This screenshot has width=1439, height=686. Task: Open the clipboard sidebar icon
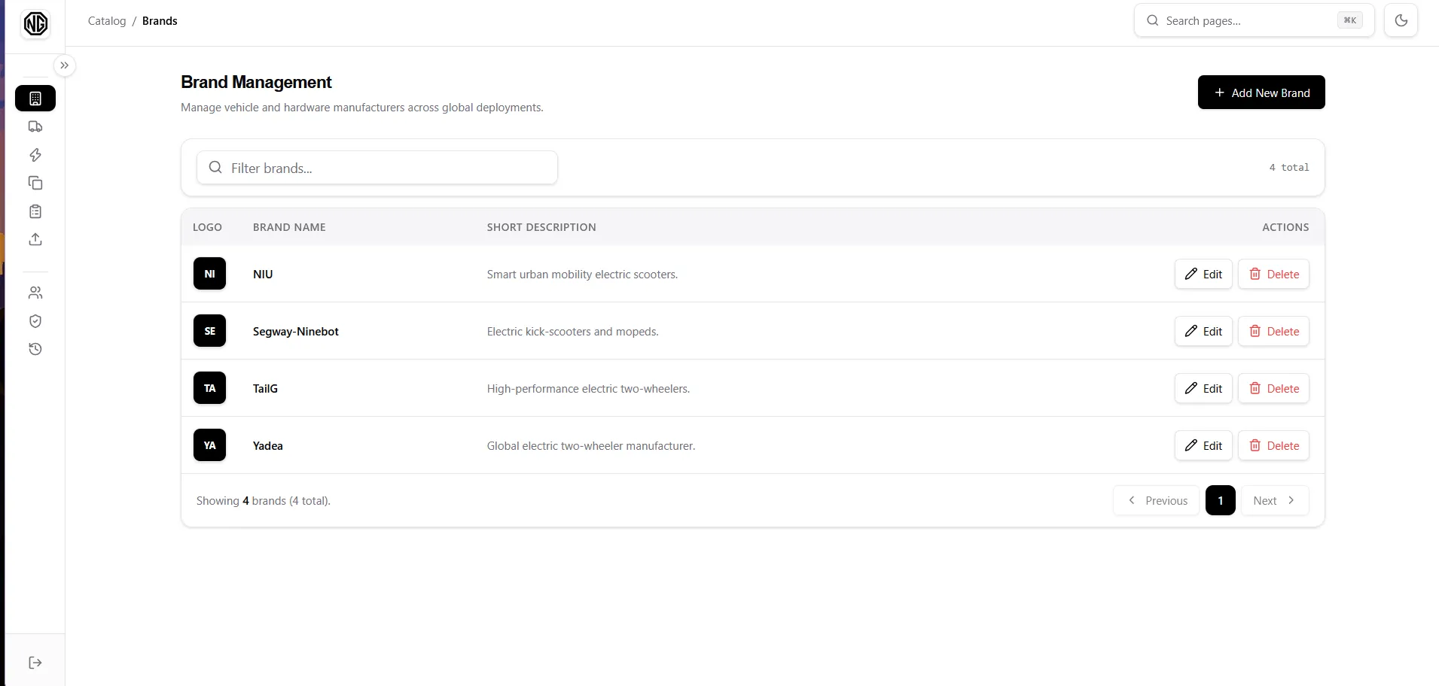(x=35, y=211)
